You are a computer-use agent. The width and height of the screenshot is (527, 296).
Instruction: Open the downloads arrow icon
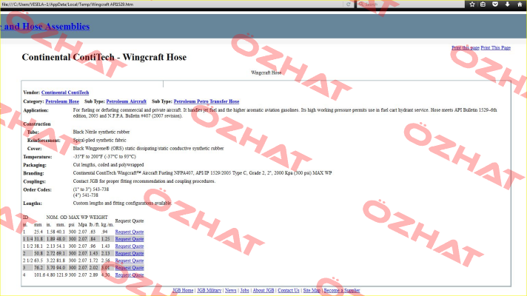pos(508,4)
